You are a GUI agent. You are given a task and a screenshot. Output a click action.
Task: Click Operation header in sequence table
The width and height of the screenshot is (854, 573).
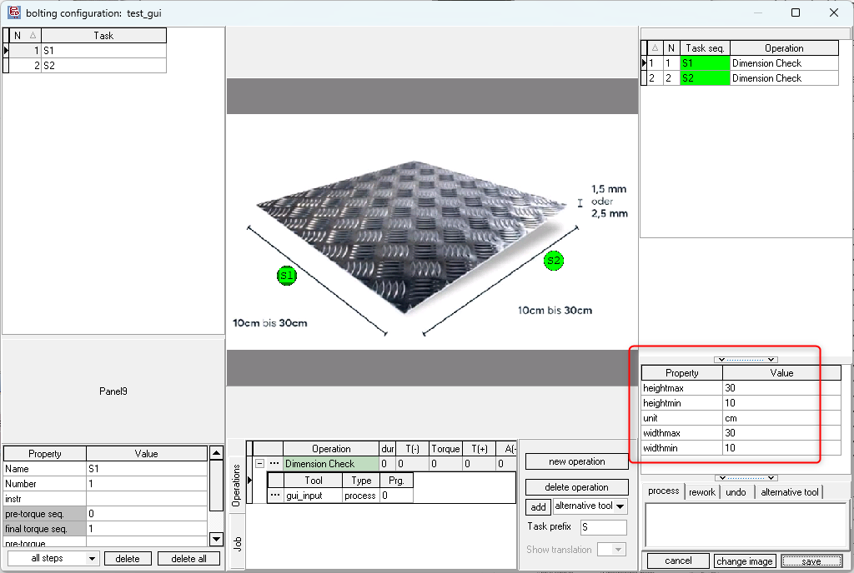click(x=784, y=48)
